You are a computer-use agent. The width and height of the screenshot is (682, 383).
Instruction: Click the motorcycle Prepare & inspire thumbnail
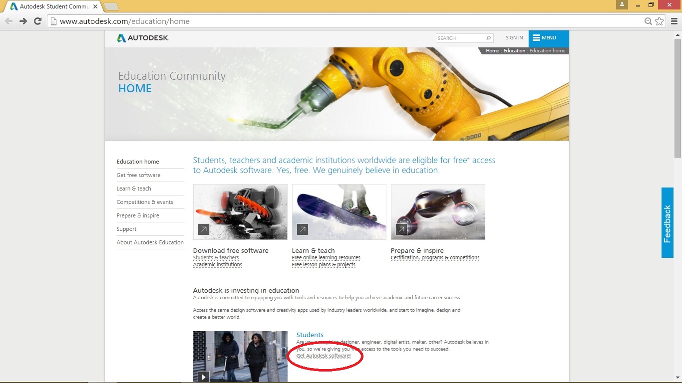[x=438, y=212]
